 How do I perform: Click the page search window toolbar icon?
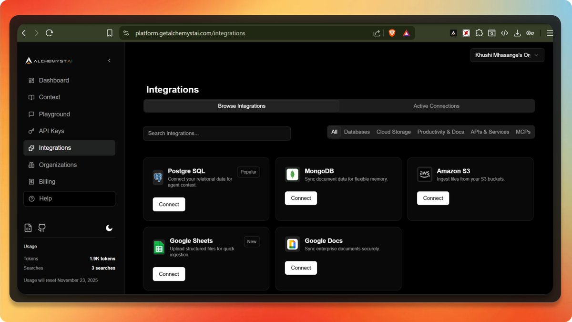click(x=491, y=33)
